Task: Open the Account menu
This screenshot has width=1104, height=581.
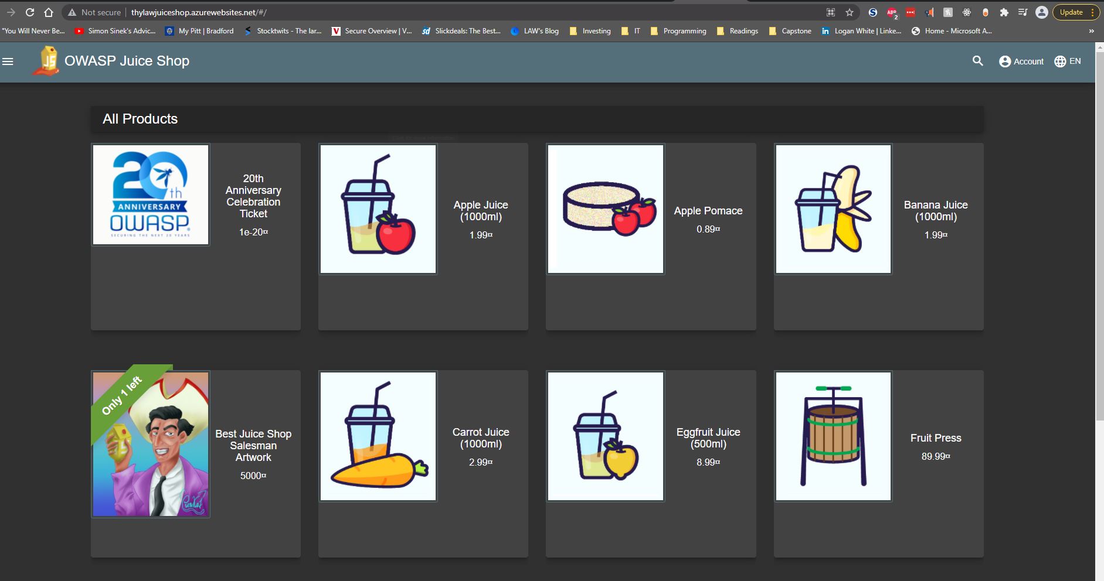Action: point(1021,61)
